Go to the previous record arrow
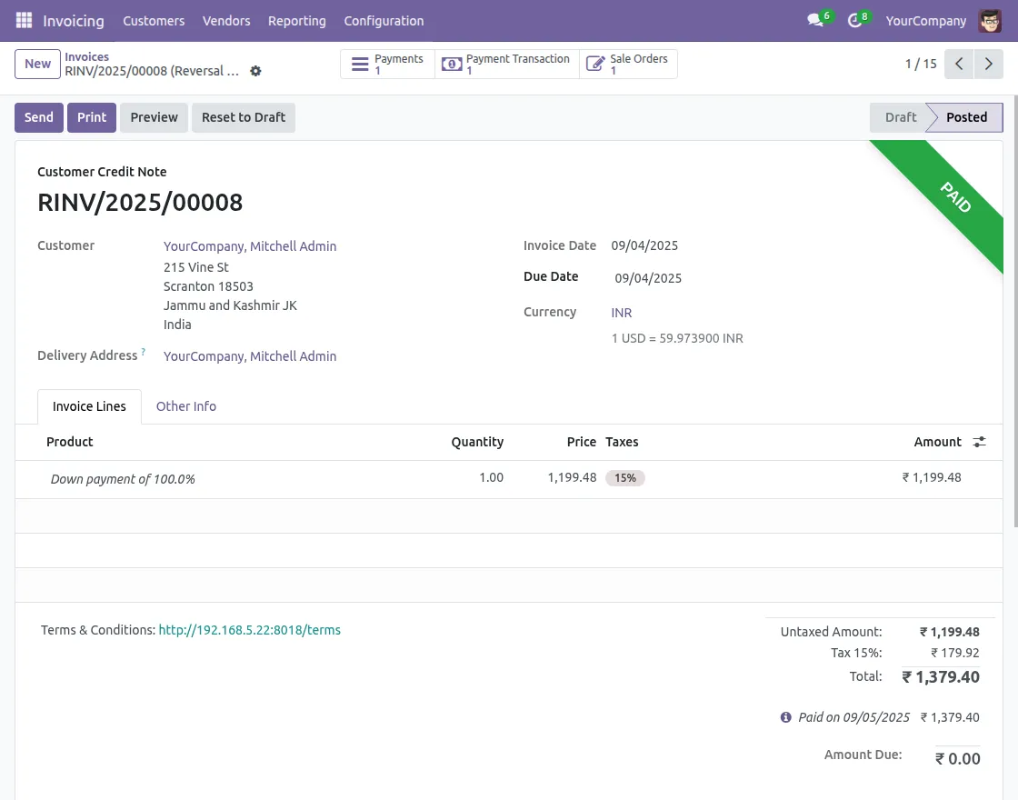This screenshot has width=1018, height=800. pos(959,64)
